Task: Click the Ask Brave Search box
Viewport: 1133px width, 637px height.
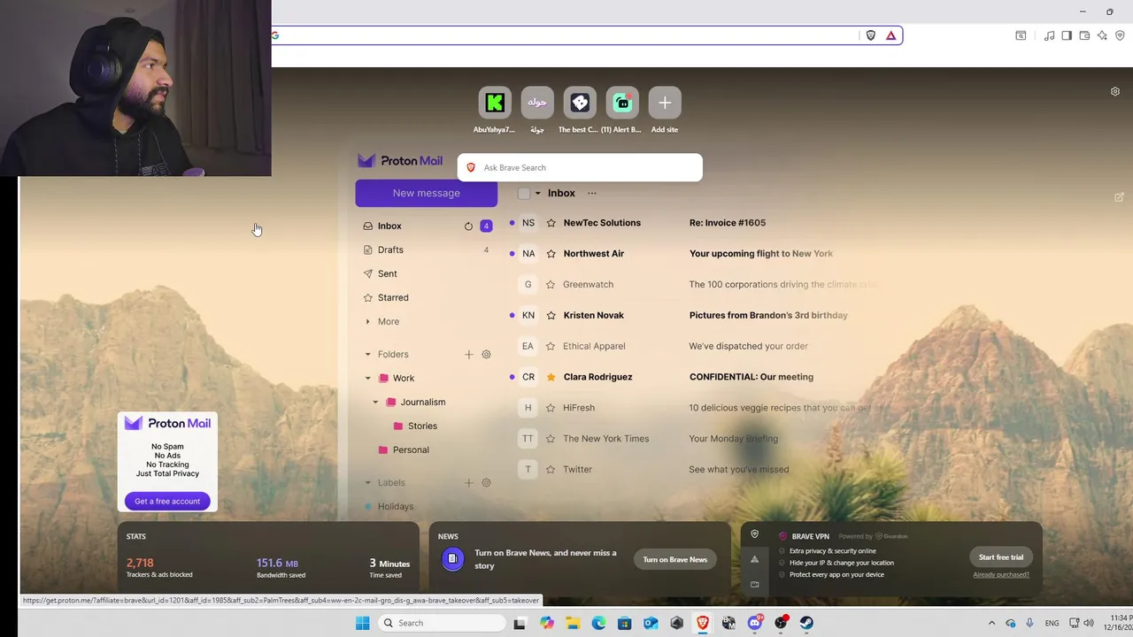Action: (x=580, y=167)
